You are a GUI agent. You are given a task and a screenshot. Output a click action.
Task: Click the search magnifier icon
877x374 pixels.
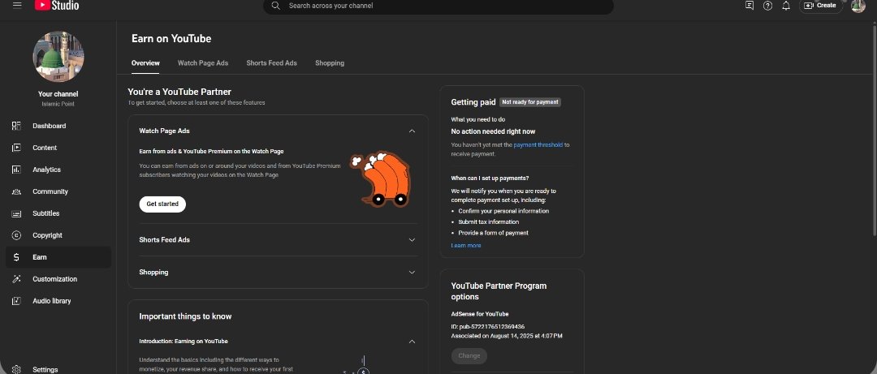coord(276,6)
